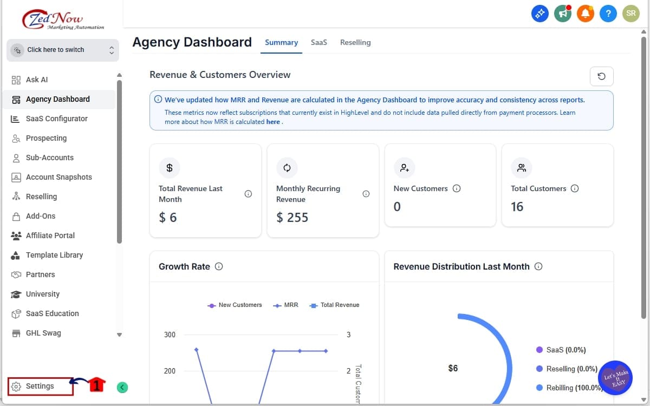The image size is (650, 406).
Task: Open the SR profile avatar menu
Action: click(630, 14)
